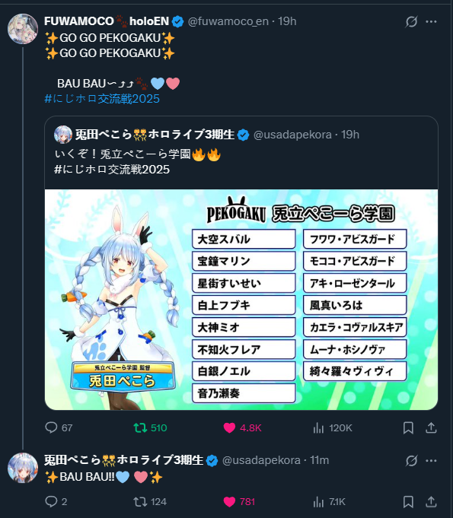The height and width of the screenshot is (518, 453).
Task: Share Pekora's BAU BAU reply
Action: point(431,501)
